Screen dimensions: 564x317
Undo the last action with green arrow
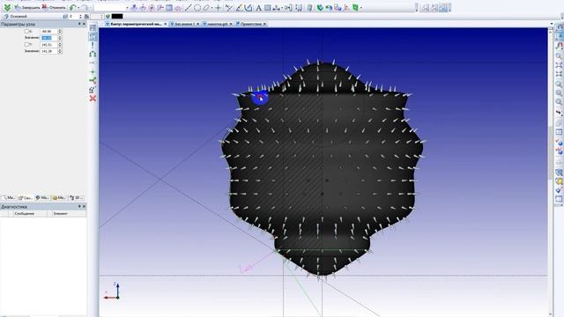point(73,7)
